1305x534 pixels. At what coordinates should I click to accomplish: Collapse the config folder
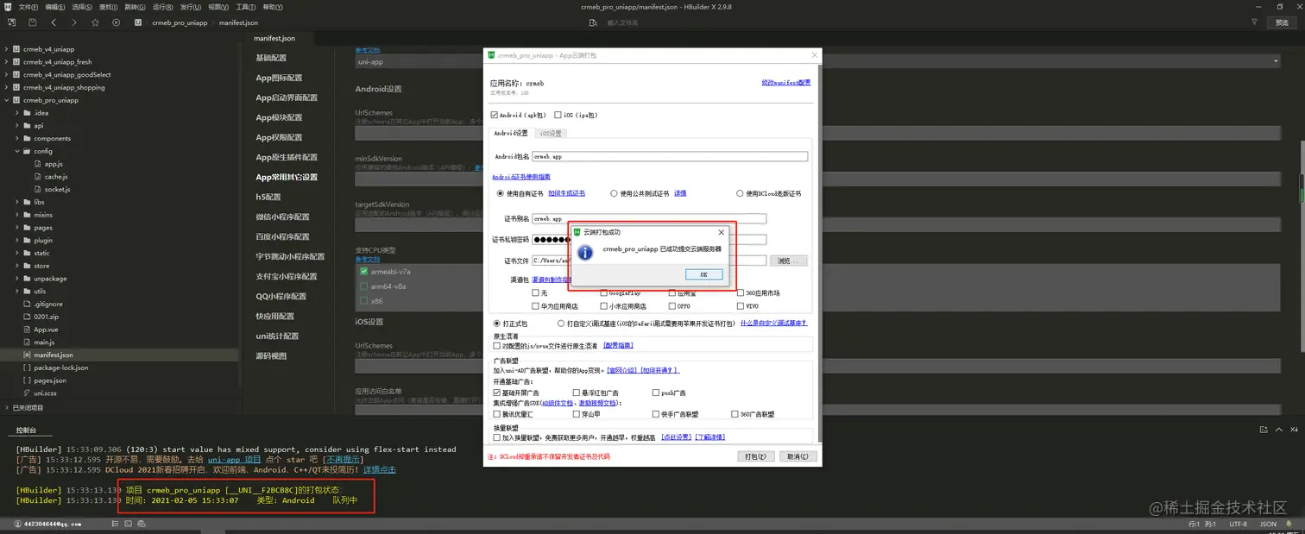(x=16, y=151)
